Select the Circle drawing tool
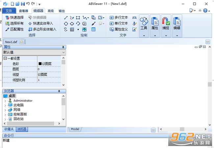This screenshot has width=214, height=148. coord(66,24)
